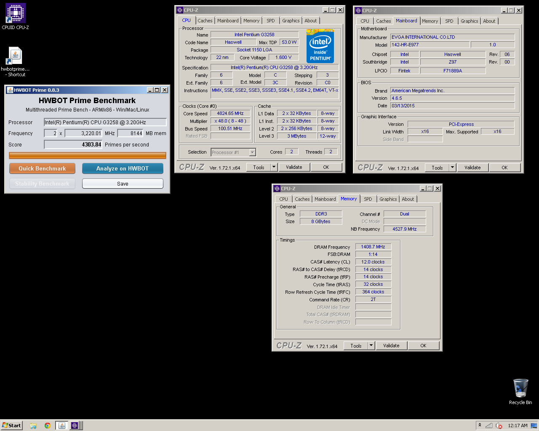Switch to the CPU-Z taskbar icon
The image size is (539, 431).
[75, 426]
